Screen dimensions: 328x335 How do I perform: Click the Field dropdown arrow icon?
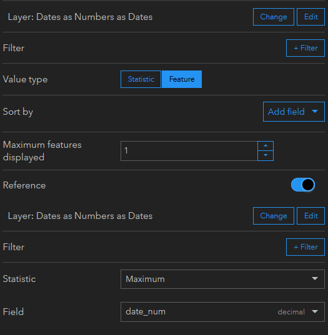(x=315, y=311)
